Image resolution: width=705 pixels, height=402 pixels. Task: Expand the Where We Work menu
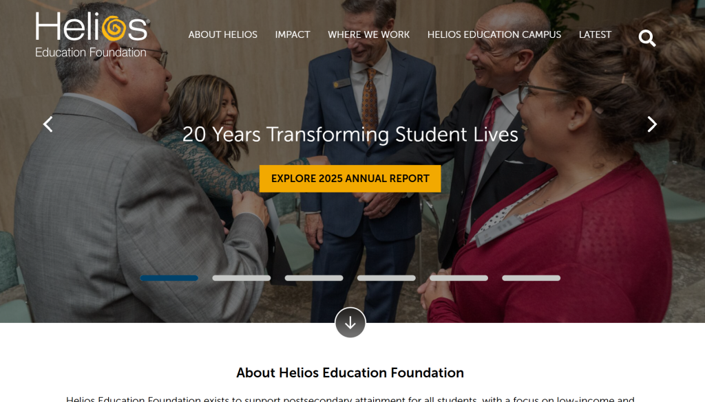click(369, 34)
